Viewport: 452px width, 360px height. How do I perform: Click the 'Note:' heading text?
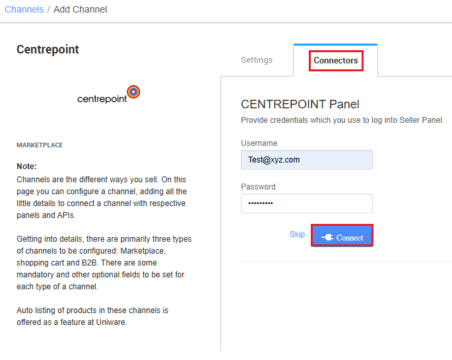tap(27, 166)
